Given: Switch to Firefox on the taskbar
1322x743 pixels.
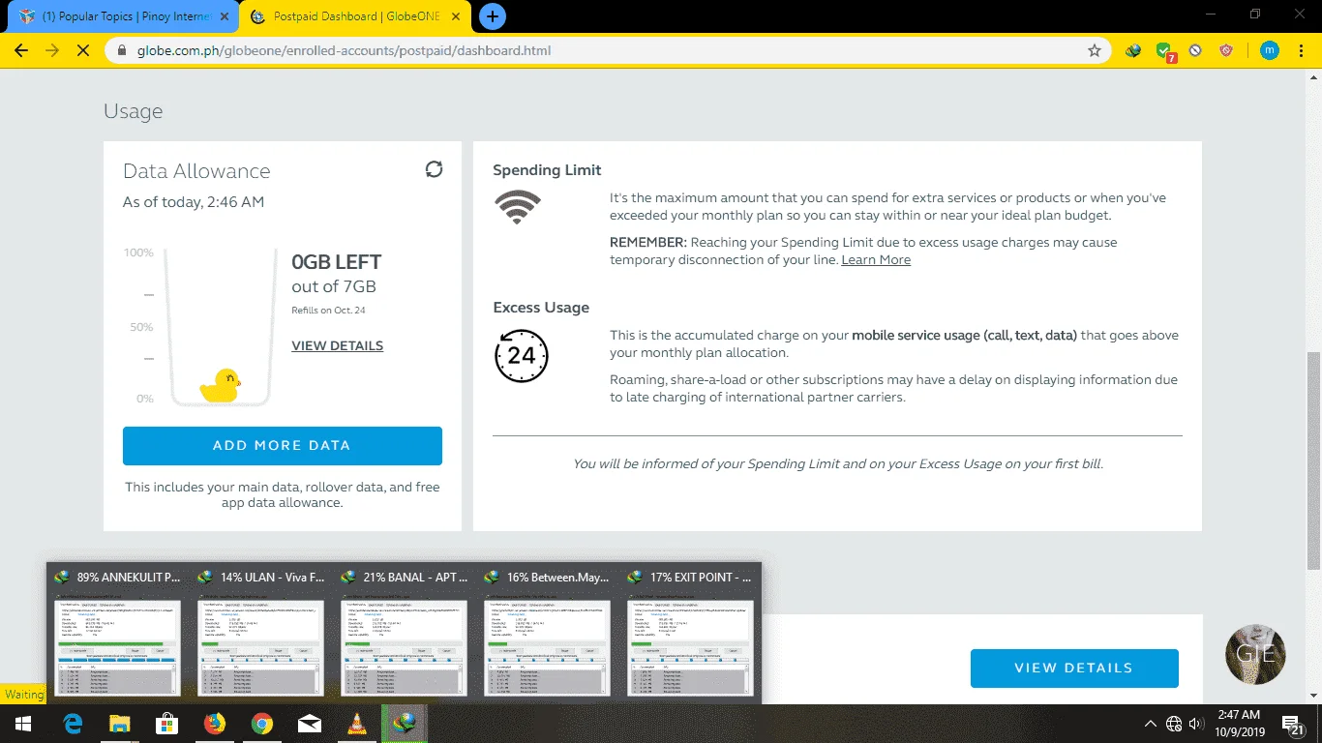Looking at the screenshot, I should click(215, 724).
